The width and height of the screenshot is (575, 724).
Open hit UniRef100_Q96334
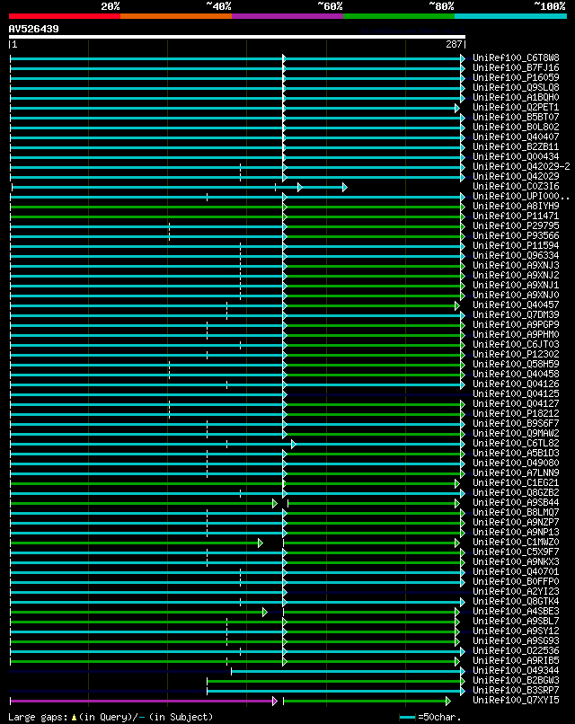click(516, 256)
